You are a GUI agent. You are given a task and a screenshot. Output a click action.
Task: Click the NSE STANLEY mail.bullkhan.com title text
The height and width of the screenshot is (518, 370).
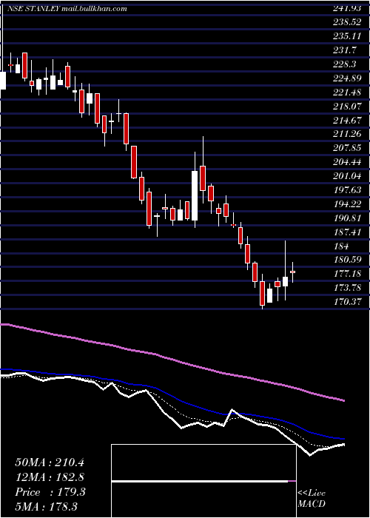67,9
